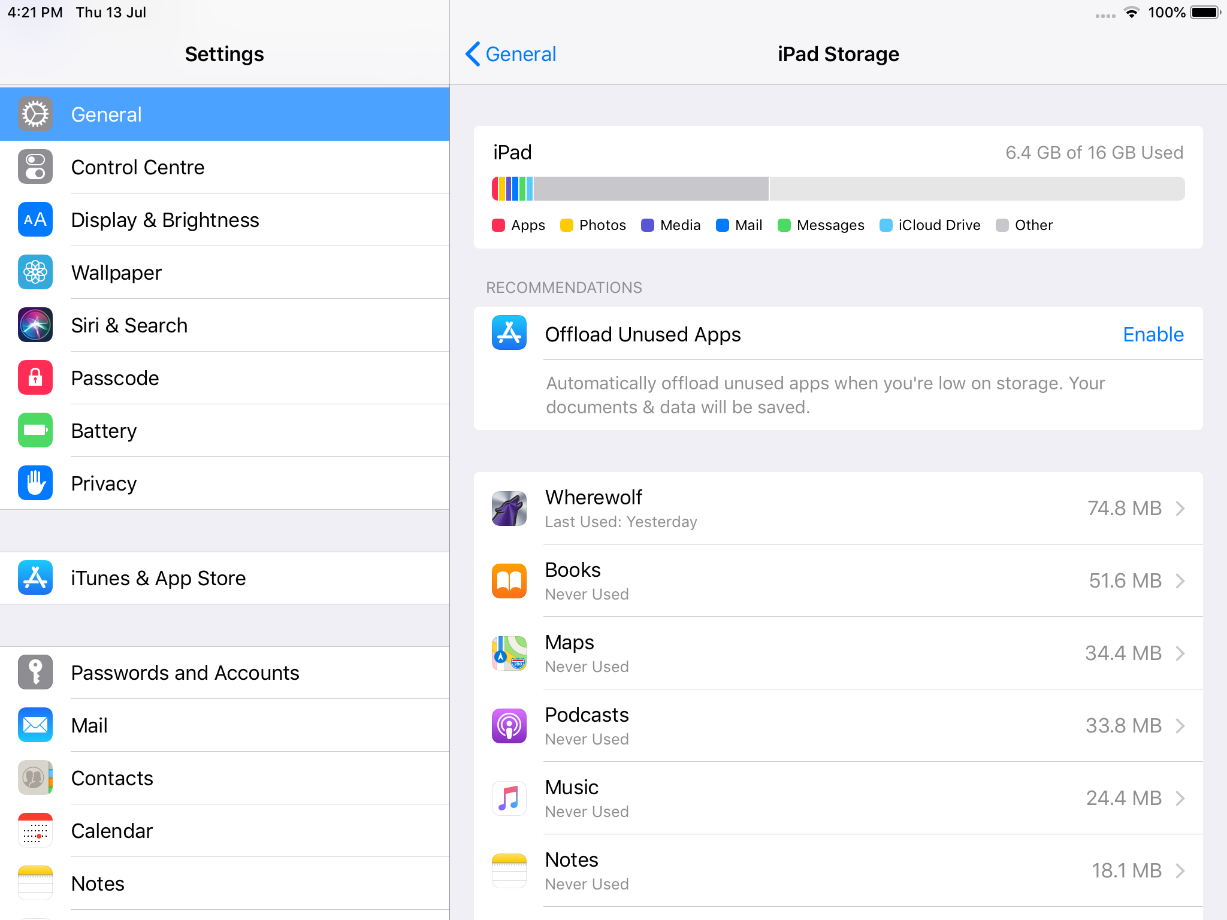
Task: Open Battery settings
Action: (x=225, y=431)
